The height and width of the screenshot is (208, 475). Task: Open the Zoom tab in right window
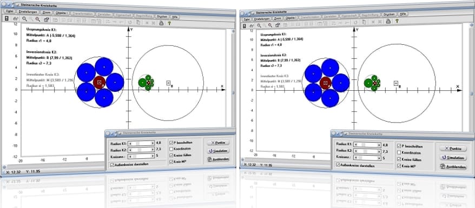click(278, 18)
